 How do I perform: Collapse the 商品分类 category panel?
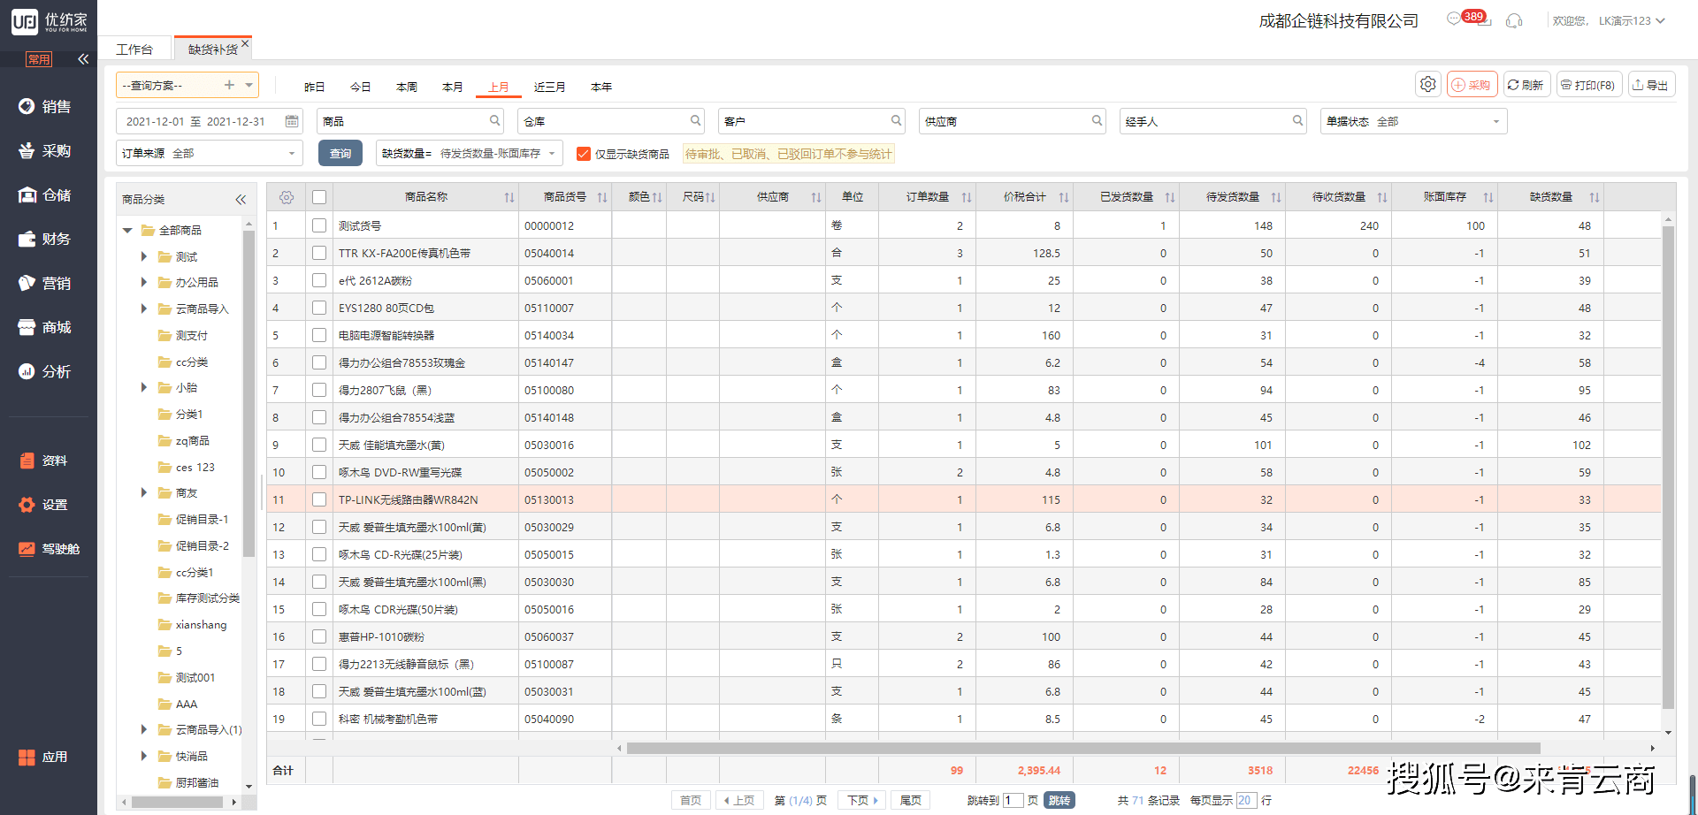coord(241,200)
